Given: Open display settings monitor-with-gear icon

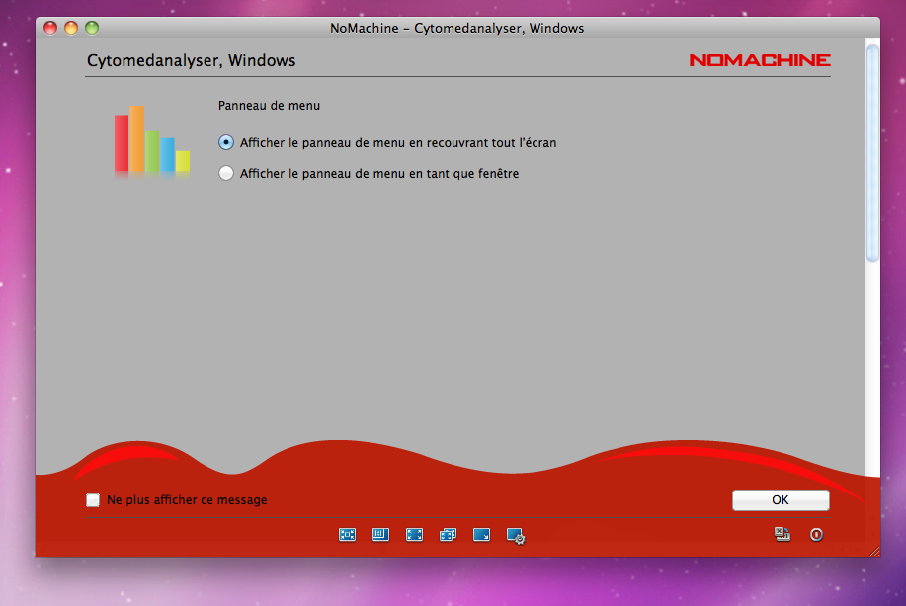Looking at the screenshot, I should pos(516,536).
